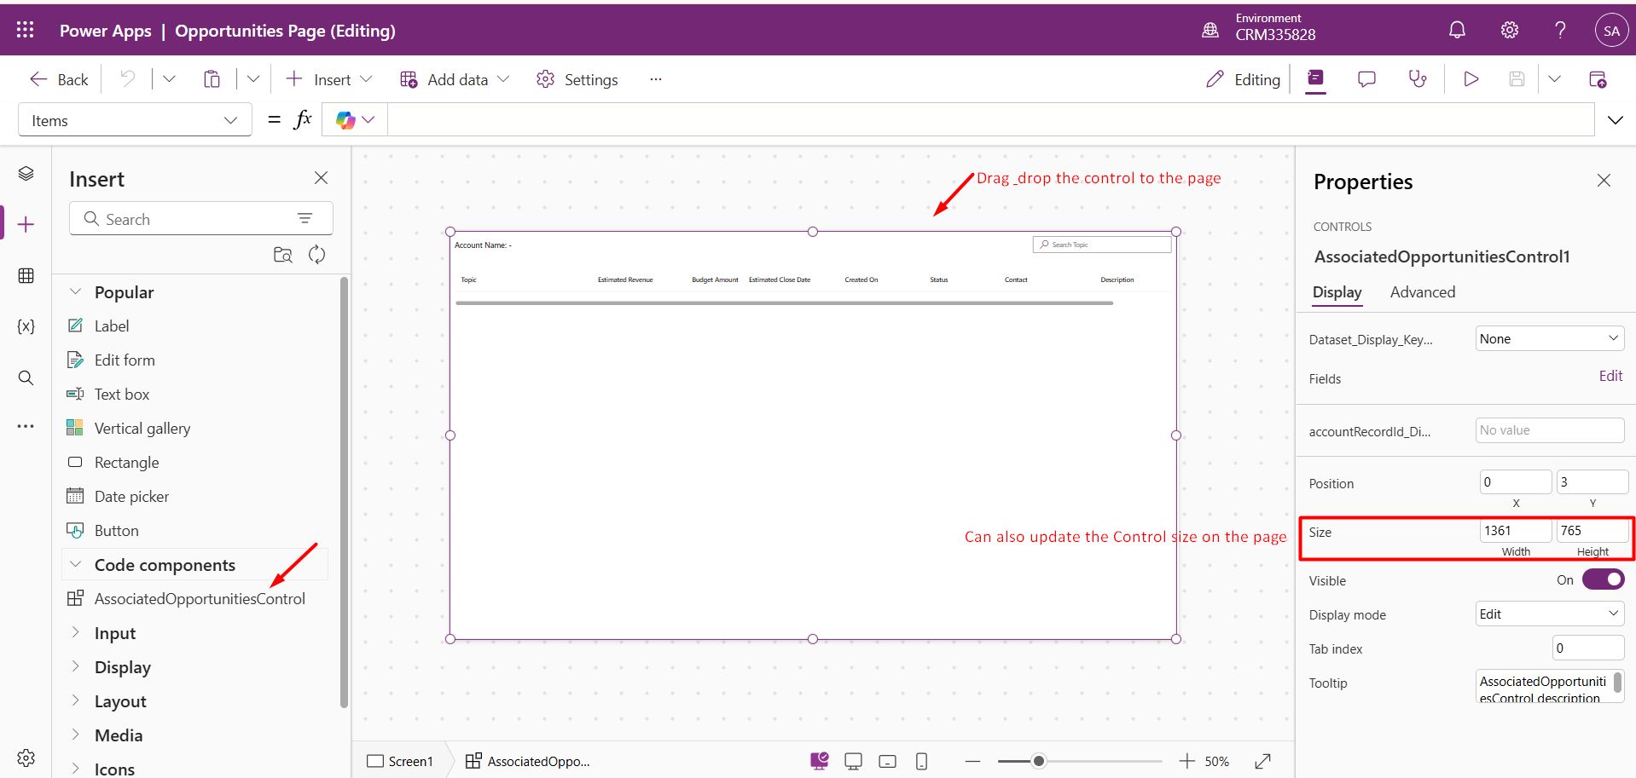
Task: Click the Fields Edit link
Action: tap(1610, 376)
